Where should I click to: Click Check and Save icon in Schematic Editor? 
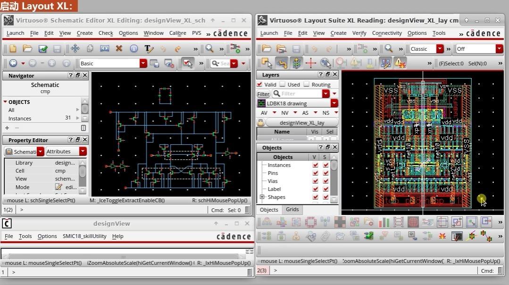click(x=43, y=48)
